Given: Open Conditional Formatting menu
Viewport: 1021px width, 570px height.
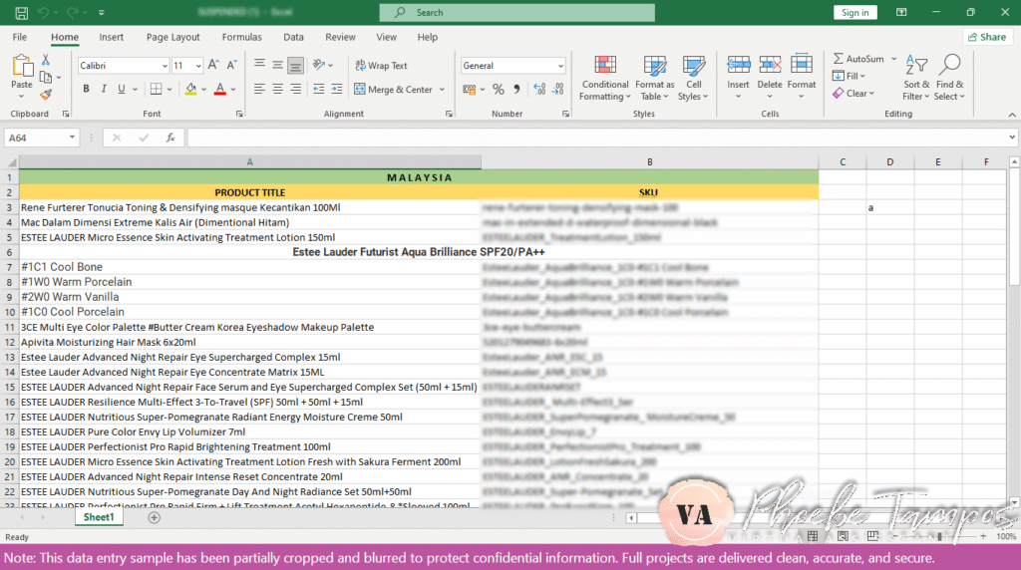Looking at the screenshot, I should pos(605,78).
